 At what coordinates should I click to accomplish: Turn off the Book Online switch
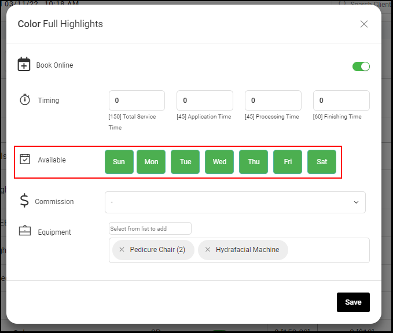coord(361,66)
